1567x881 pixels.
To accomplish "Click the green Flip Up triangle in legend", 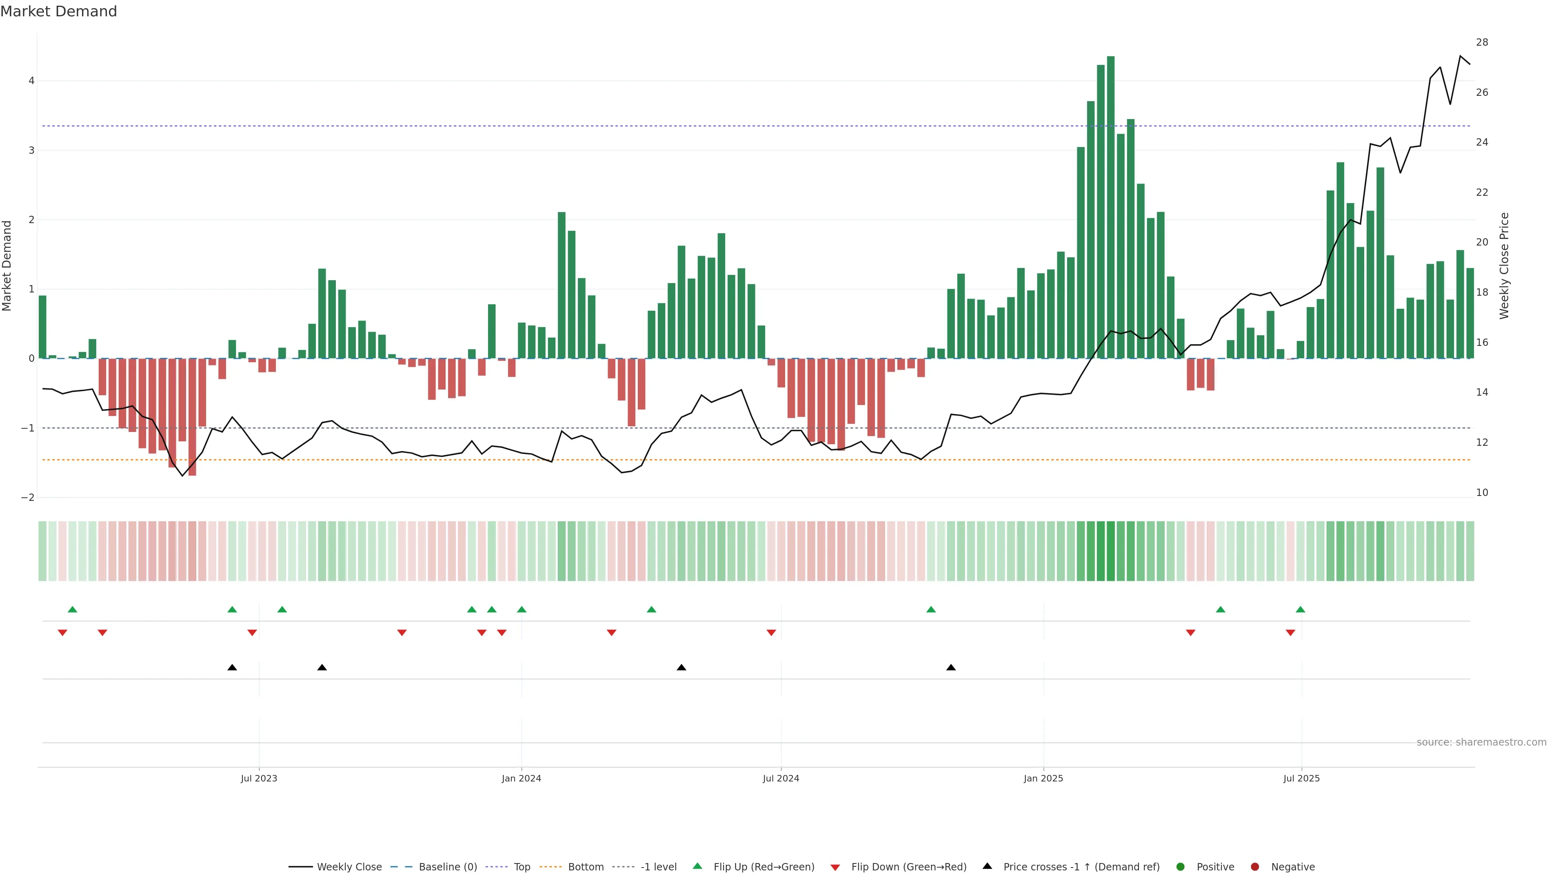I will point(698,866).
